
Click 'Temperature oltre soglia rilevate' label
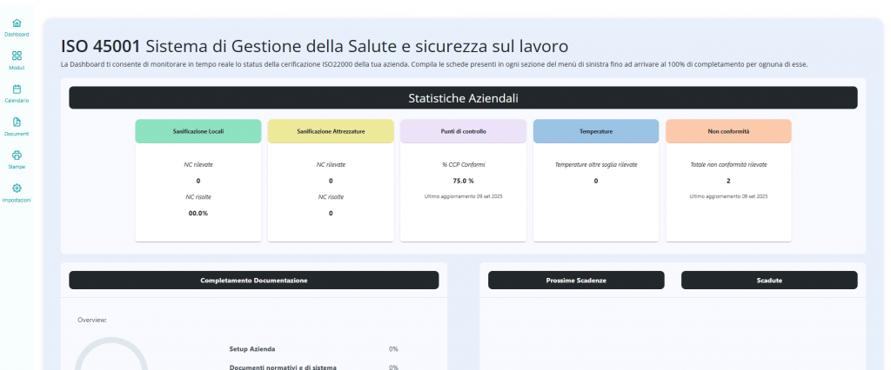click(x=595, y=164)
